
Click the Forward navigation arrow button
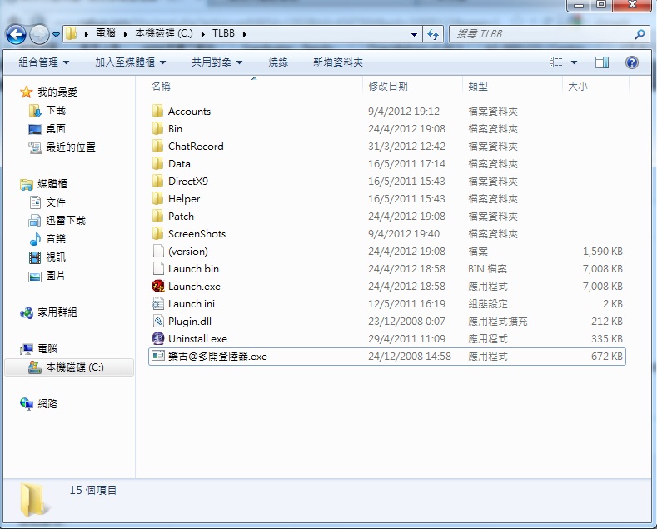[39, 34]
